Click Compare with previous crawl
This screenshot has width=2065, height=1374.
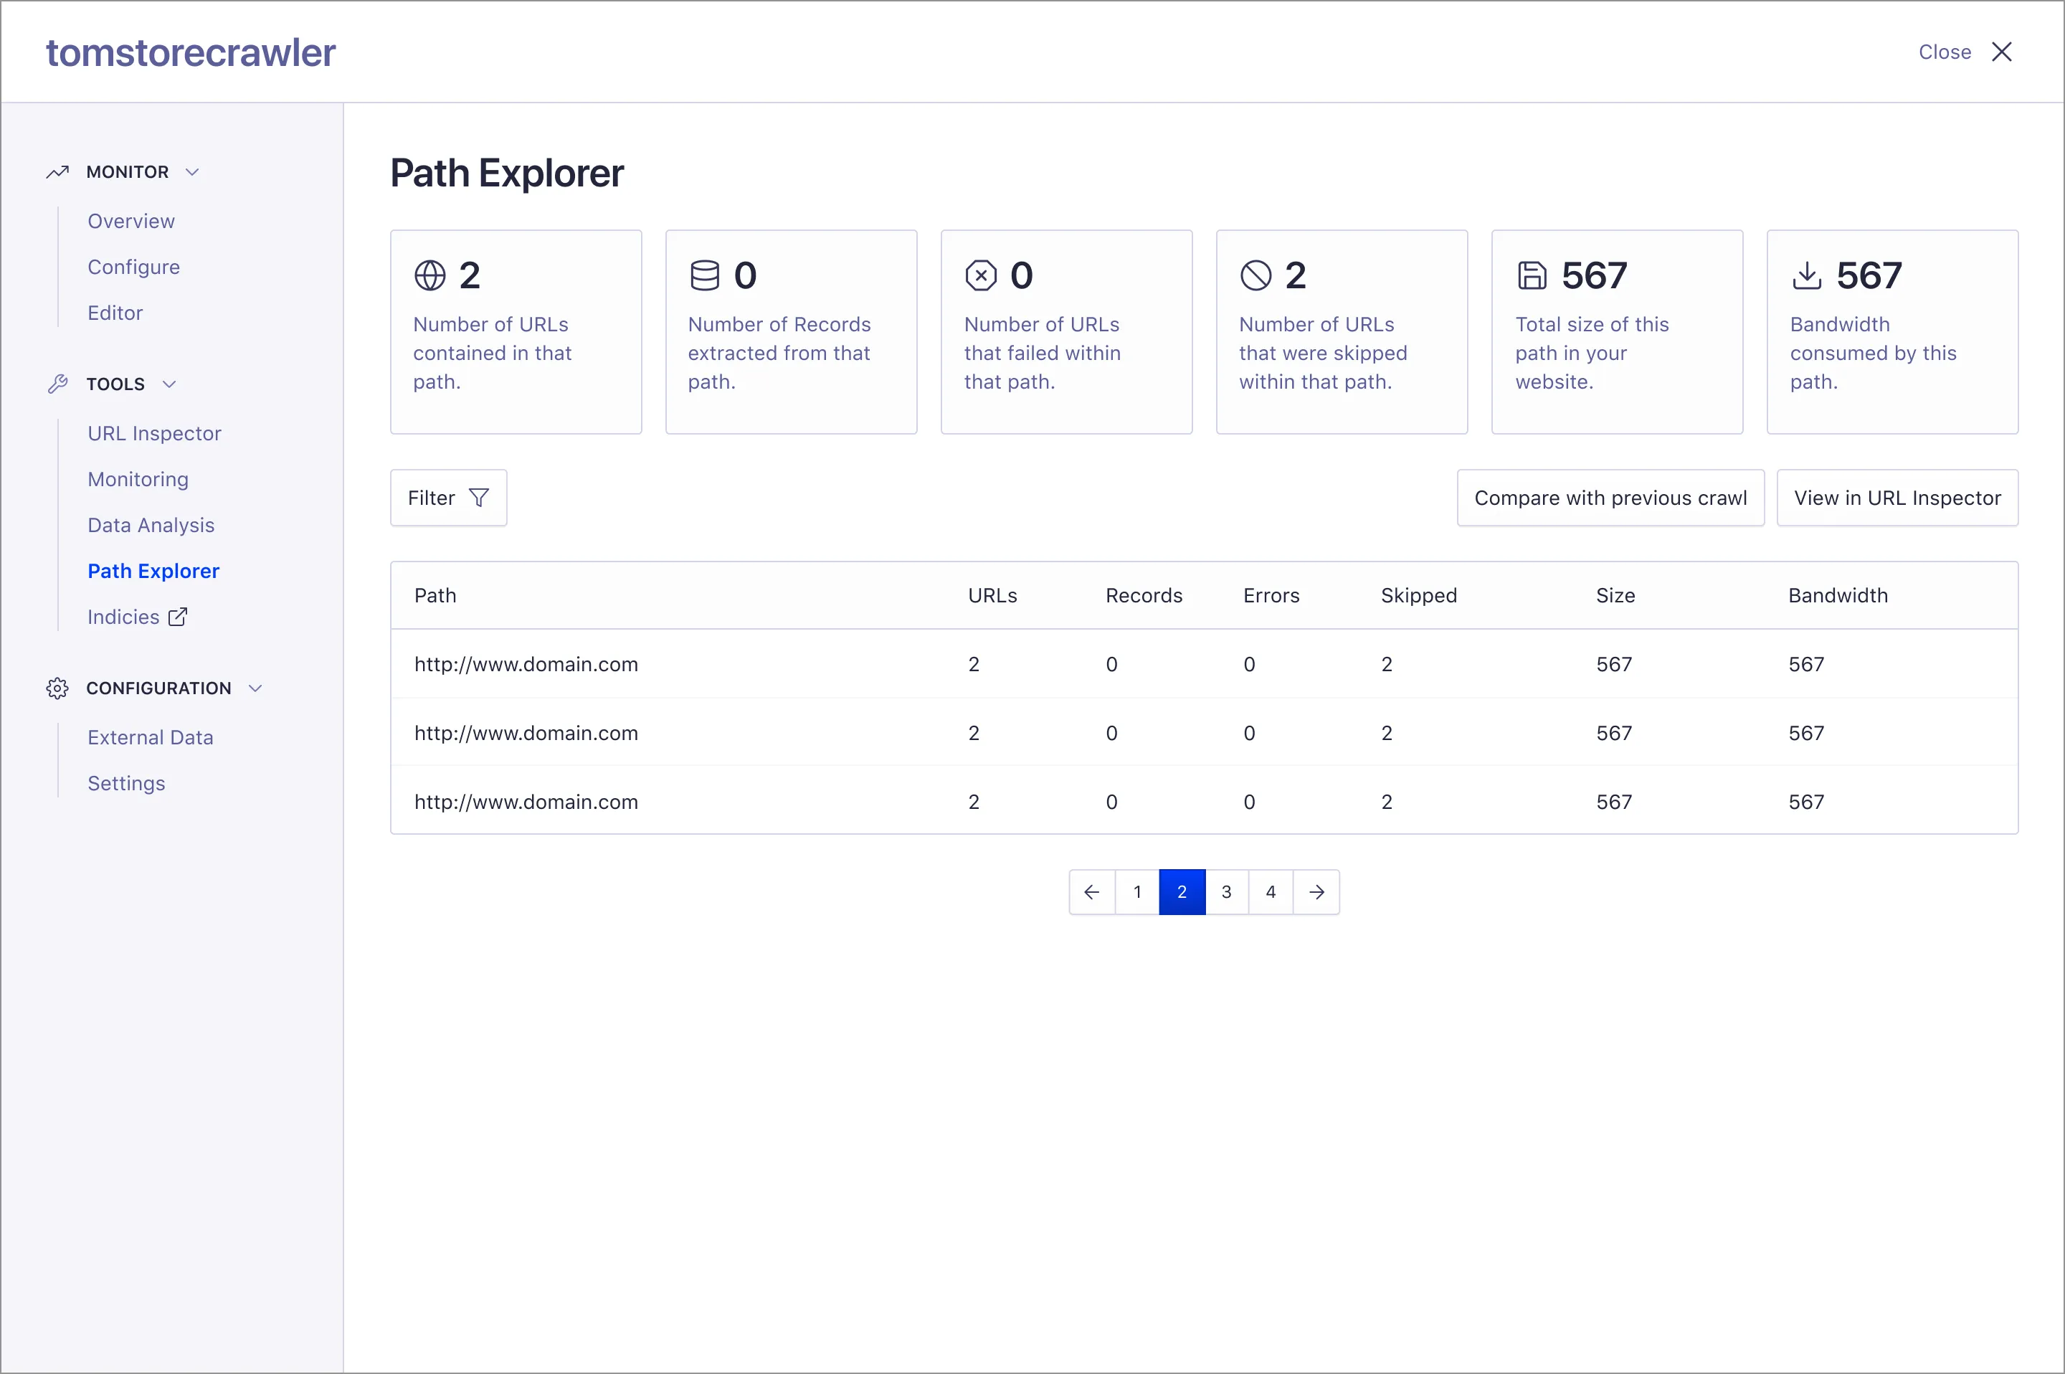click(x=1610, y=497)
